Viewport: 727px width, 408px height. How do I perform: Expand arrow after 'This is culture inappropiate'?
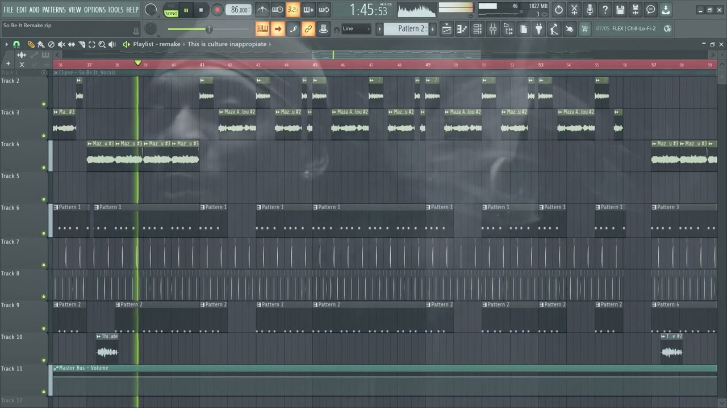[x=270, y=44]
